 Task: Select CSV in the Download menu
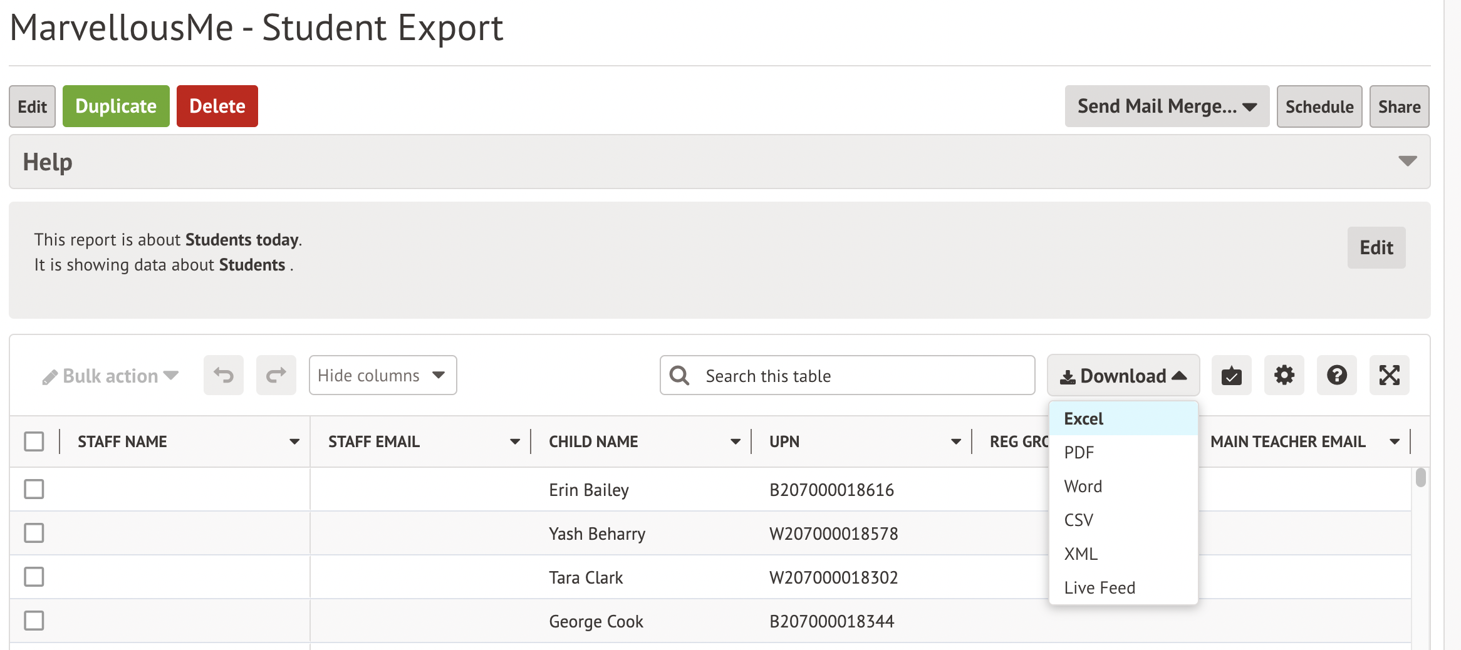click(x=1079, y=520)
